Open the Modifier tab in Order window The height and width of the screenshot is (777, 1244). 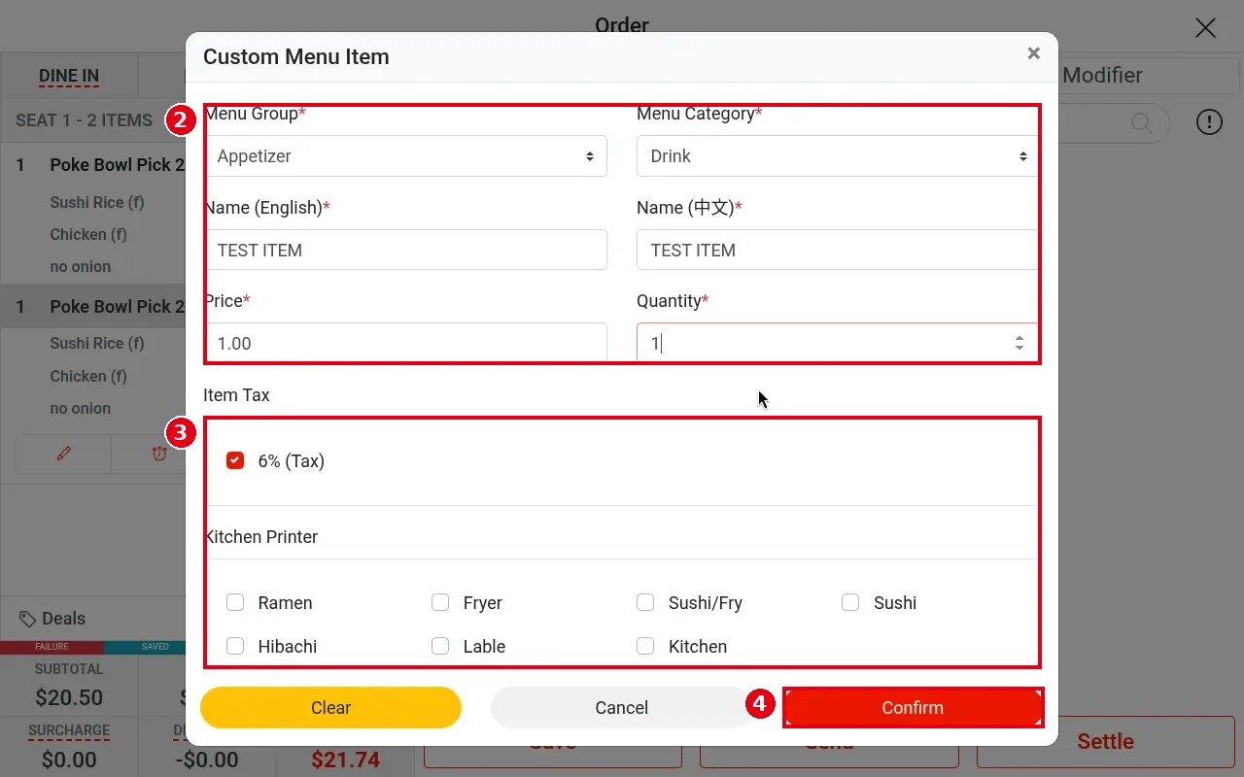point(1102,75)
